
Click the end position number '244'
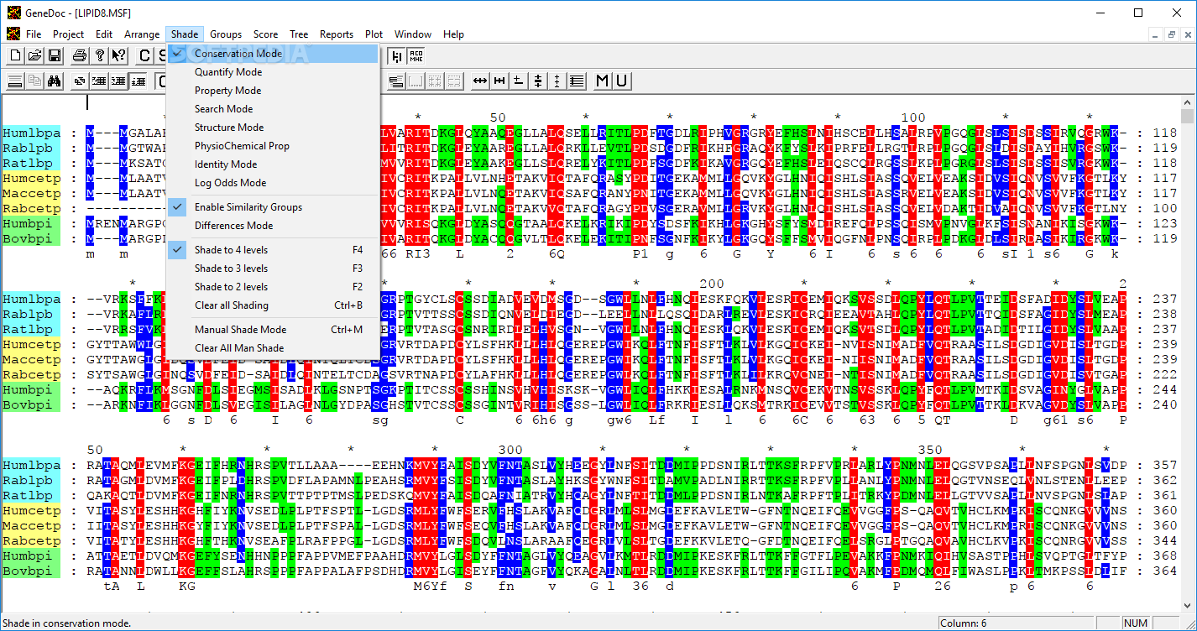tap(1165, 390)
